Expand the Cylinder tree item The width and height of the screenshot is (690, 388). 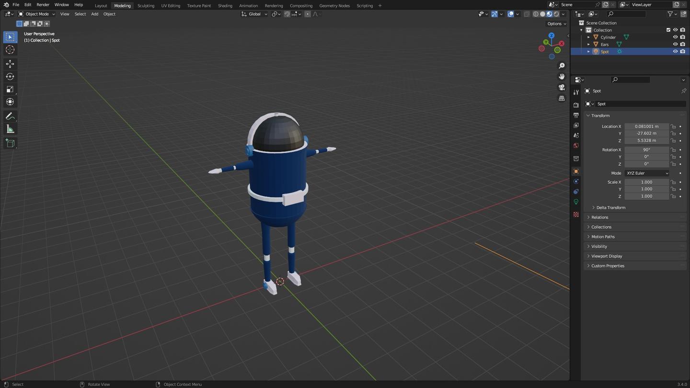pos(588,37)
